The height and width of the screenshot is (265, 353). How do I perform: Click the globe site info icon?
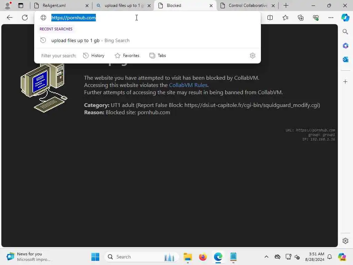(43, 18)
